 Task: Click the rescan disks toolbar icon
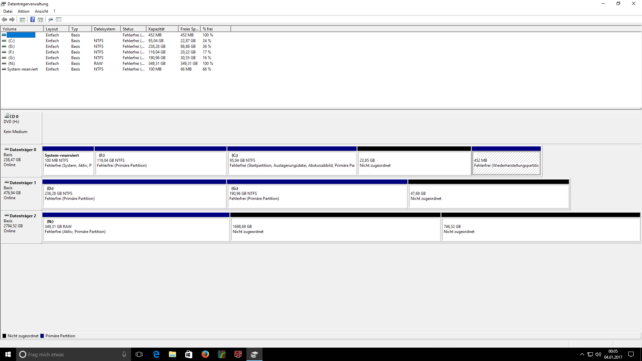pyautogui.click(x=50, y=19)
